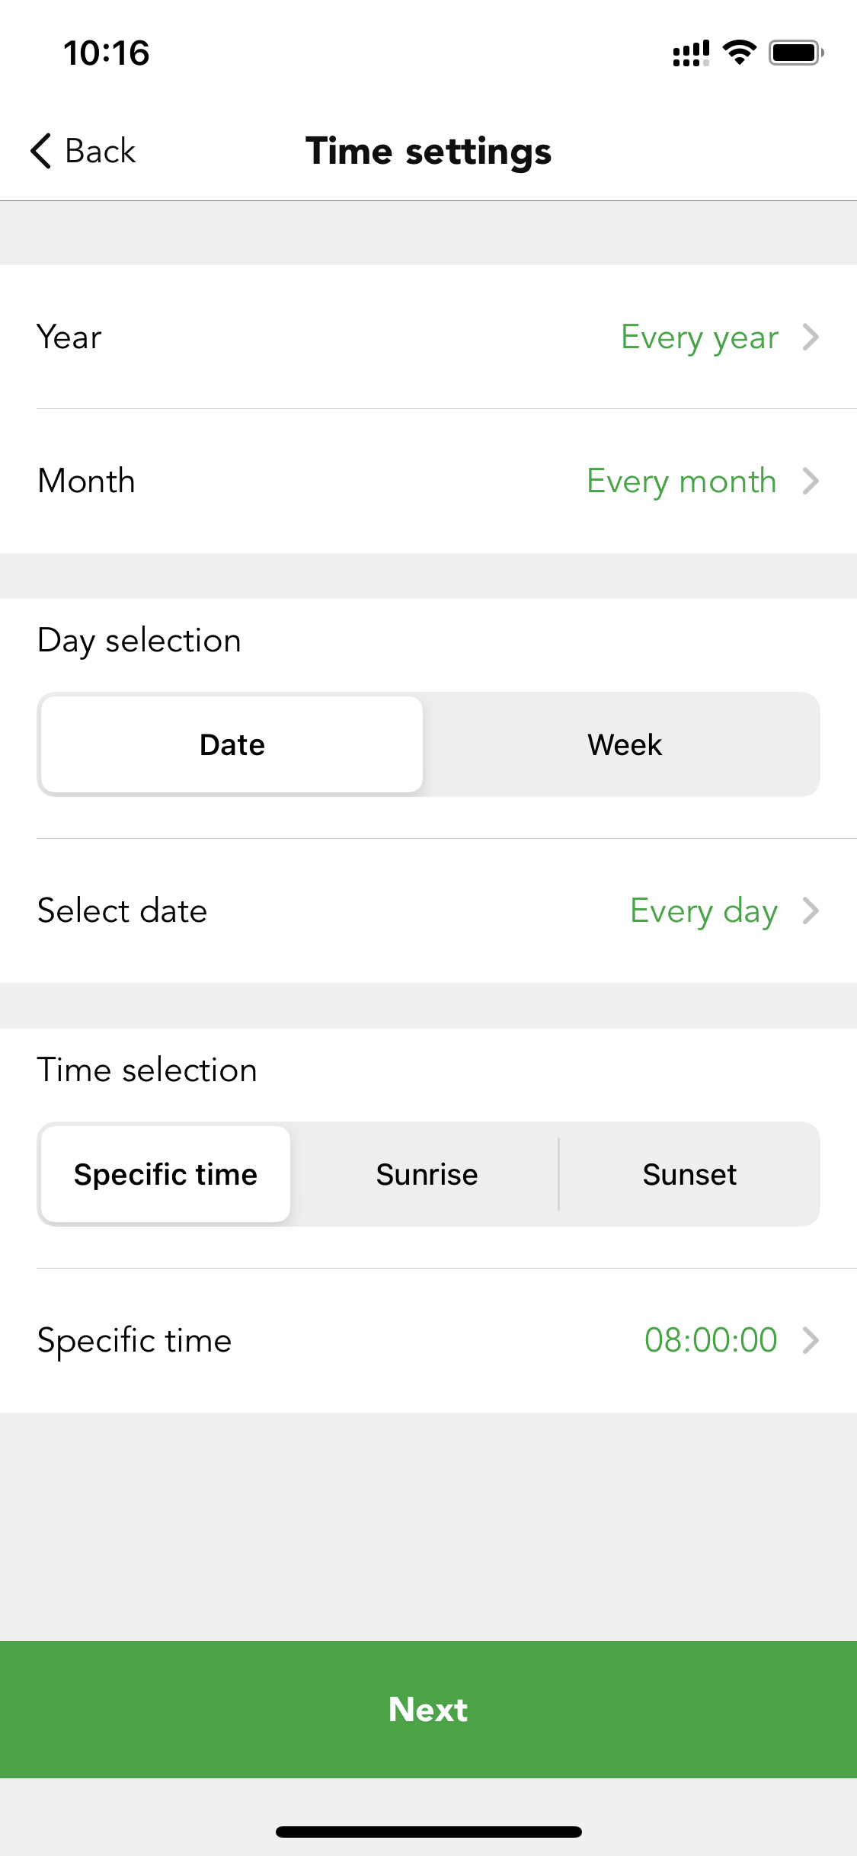Tap the green Next button
The width and height of the screenshot is (857, 1856).
coord(428,1710)
